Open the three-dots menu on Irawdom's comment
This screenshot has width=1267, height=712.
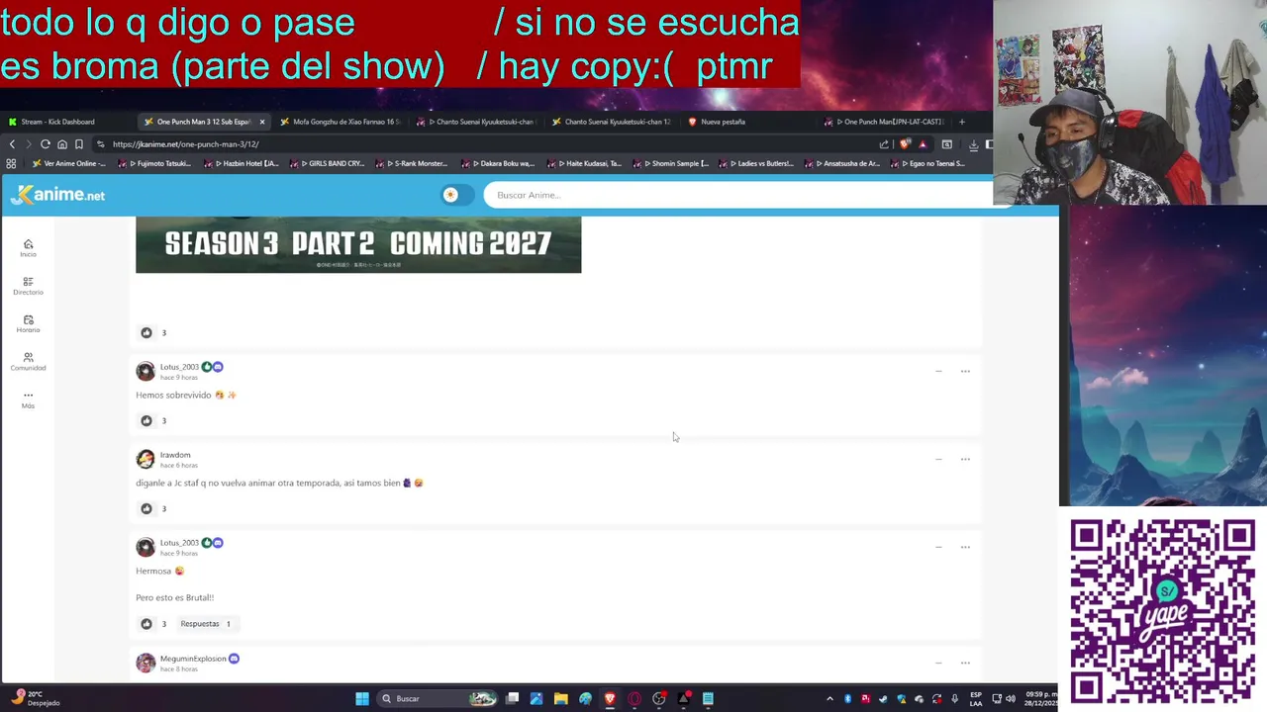[x=965, y=459]
